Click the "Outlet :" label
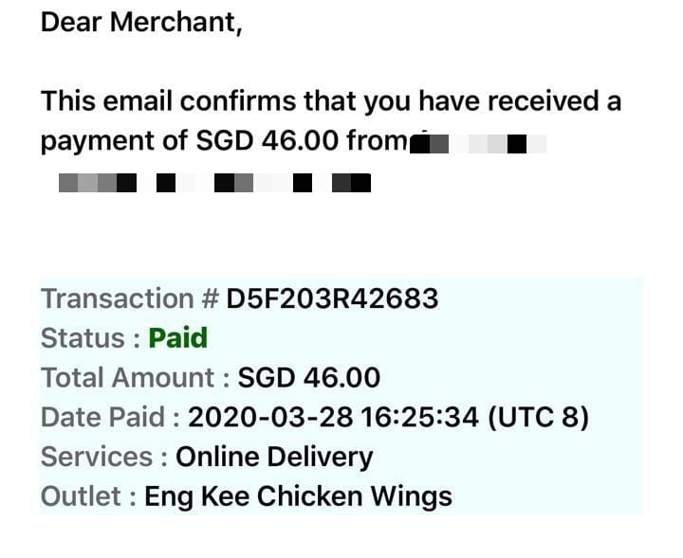This screenshot has width=683, height=558. 88,495
